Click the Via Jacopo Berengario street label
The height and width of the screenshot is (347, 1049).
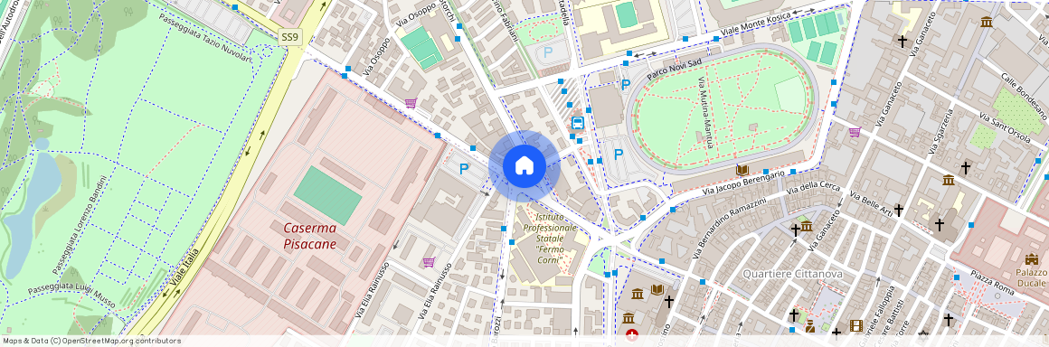(x=742, y=183)
